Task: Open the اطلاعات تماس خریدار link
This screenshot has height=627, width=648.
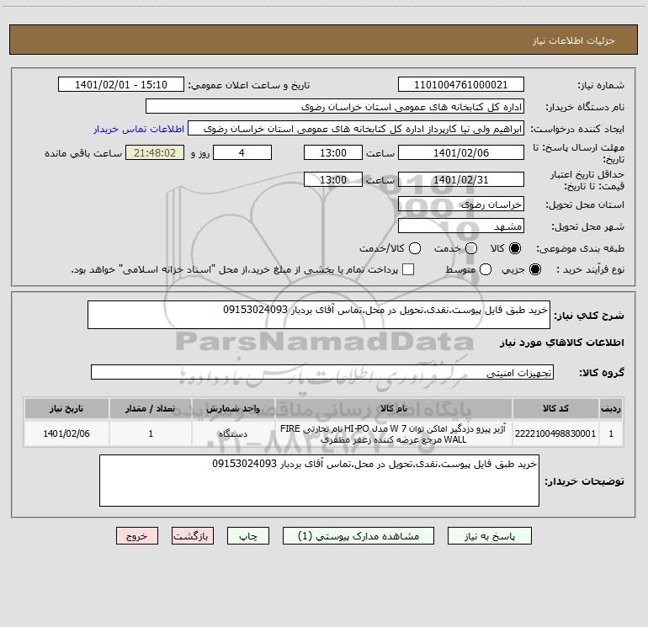Action: [139, 129]
